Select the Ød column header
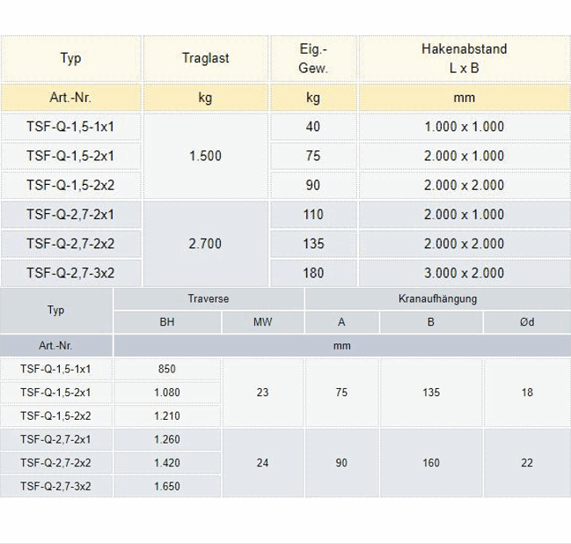This screenshot has width=571, height=544. pyautogui.click(x=526, y=322)
